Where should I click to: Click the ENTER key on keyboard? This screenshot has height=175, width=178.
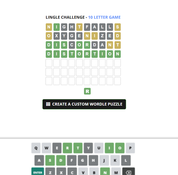[x=37, y=171]
